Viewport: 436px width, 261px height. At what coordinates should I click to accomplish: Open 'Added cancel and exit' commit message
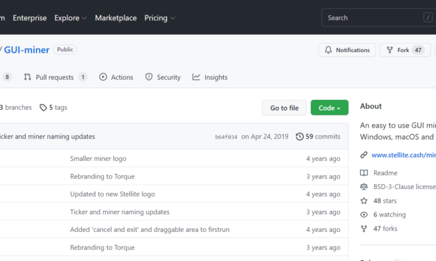[x=150, y=230]
